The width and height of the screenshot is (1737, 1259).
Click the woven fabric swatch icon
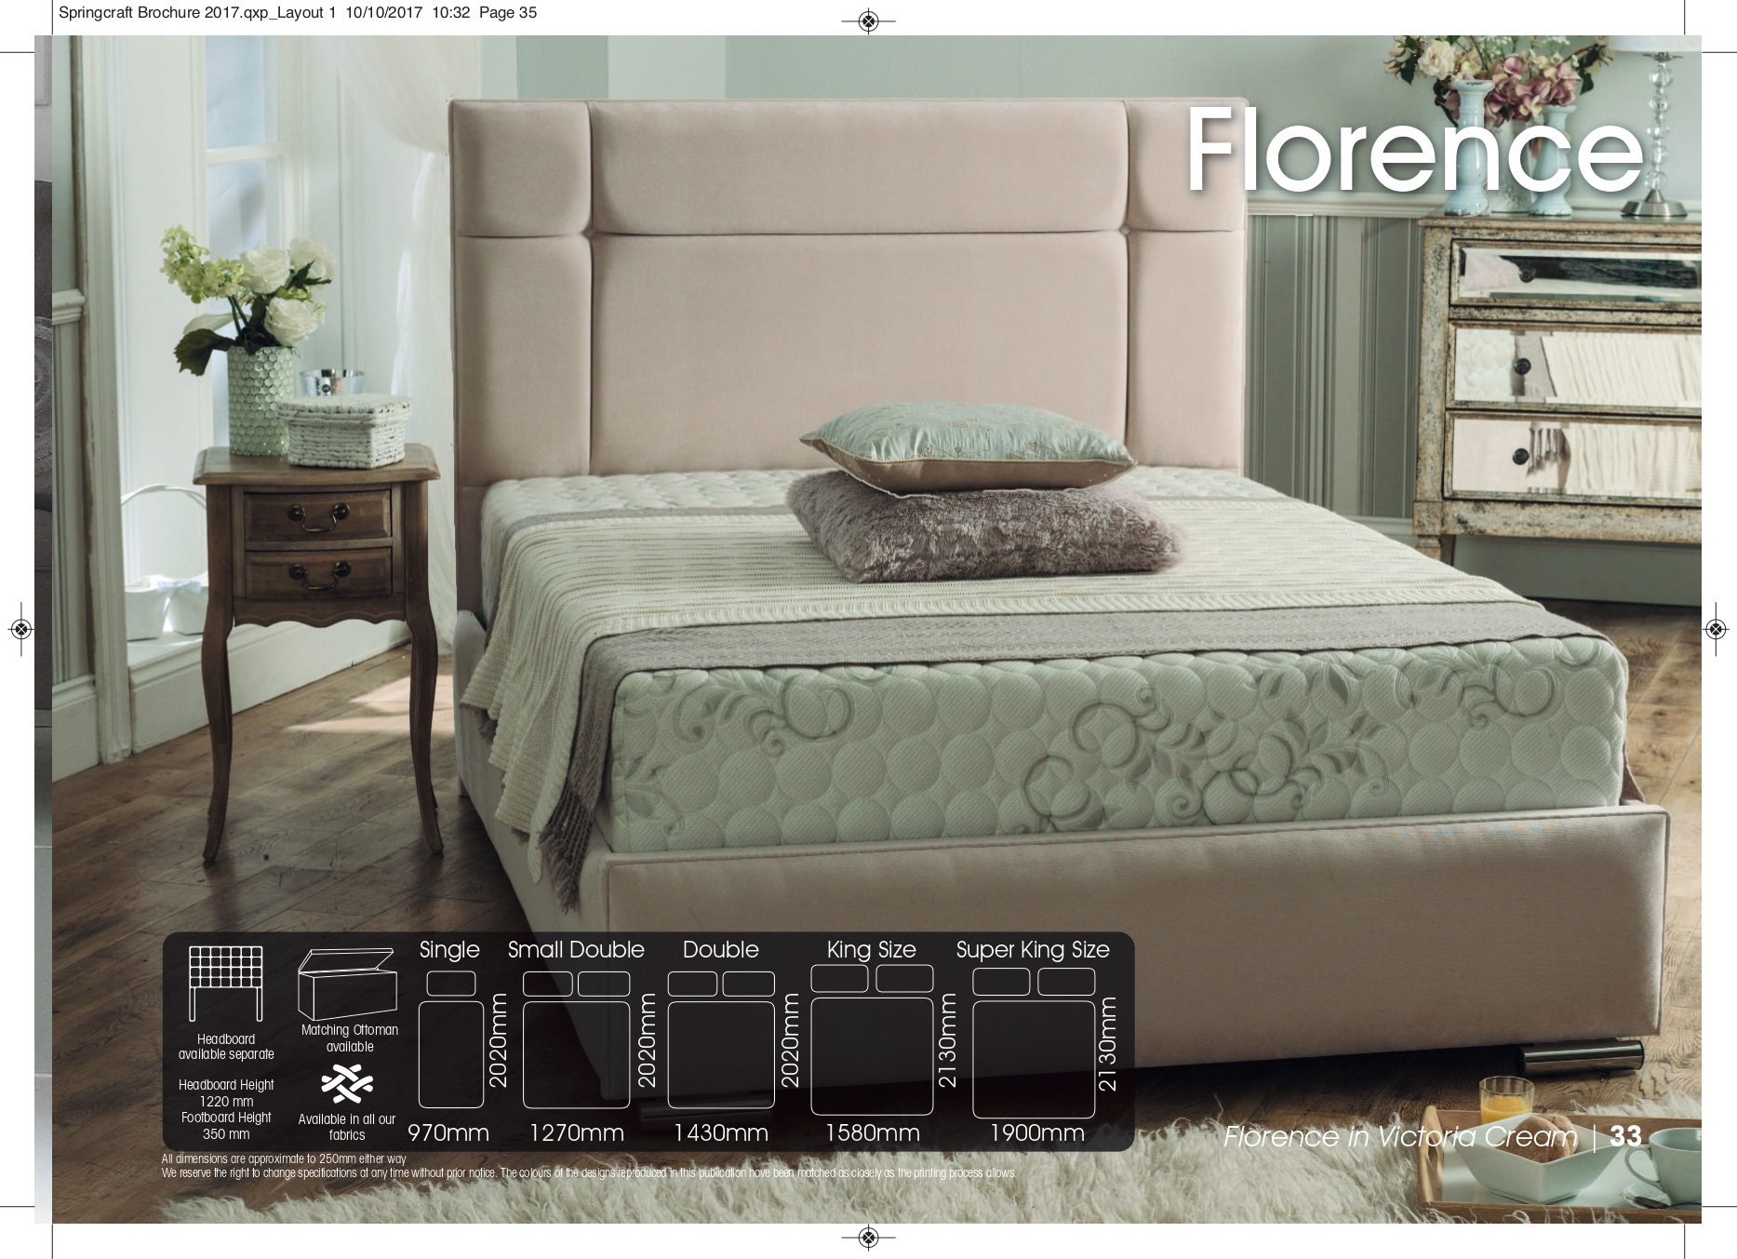point(347,1084)
